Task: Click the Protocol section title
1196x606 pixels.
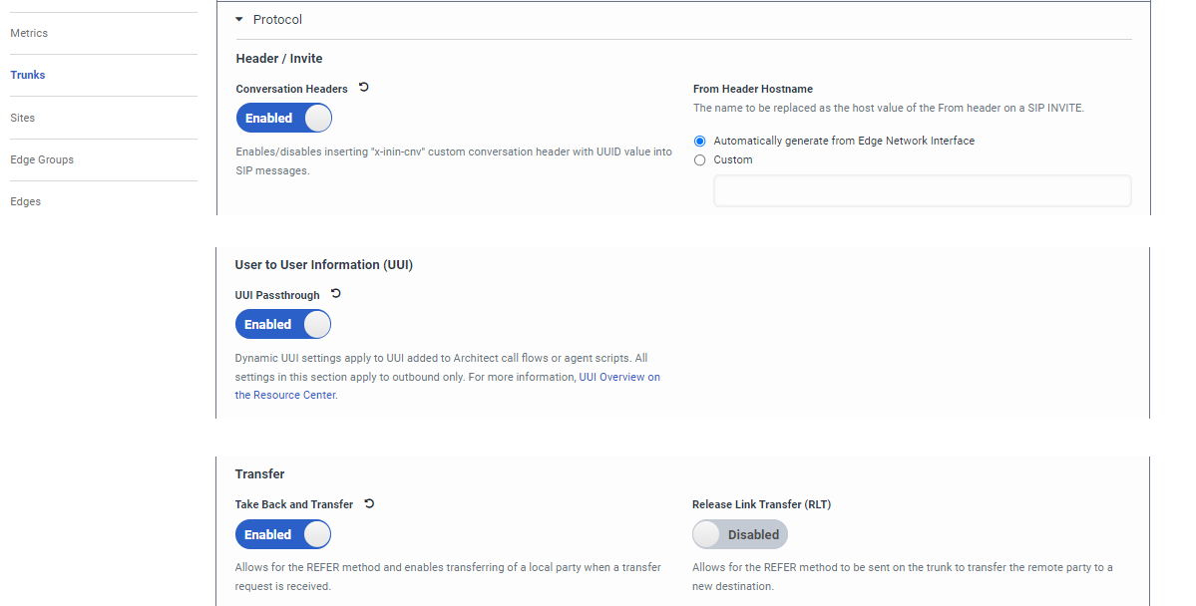Action: 277,20
